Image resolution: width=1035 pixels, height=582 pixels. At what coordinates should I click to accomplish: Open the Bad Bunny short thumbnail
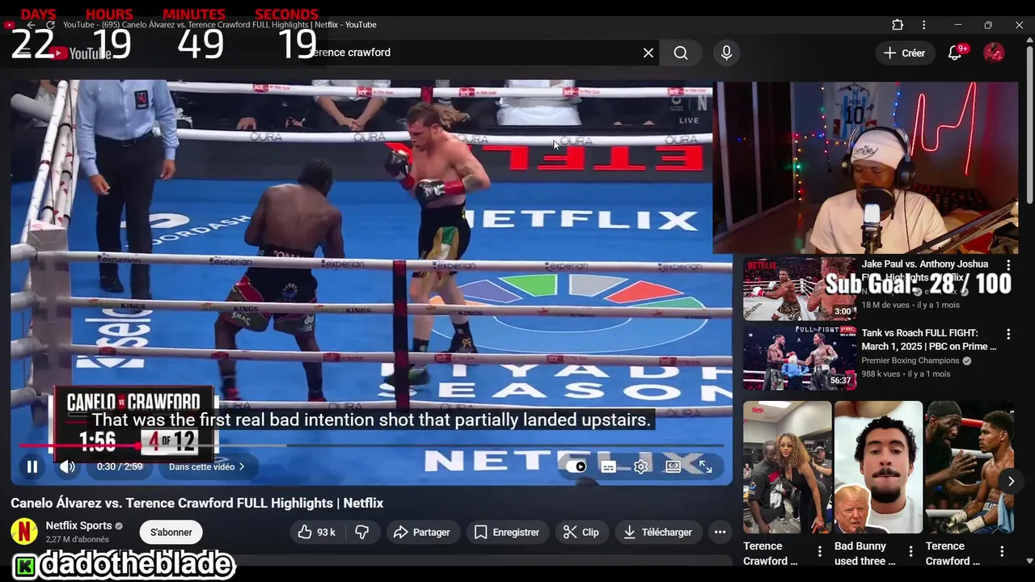878,467
